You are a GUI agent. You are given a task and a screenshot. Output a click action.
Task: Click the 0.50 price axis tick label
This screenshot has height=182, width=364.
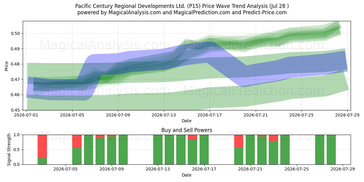pyautogui.click(x=15, y=33)
